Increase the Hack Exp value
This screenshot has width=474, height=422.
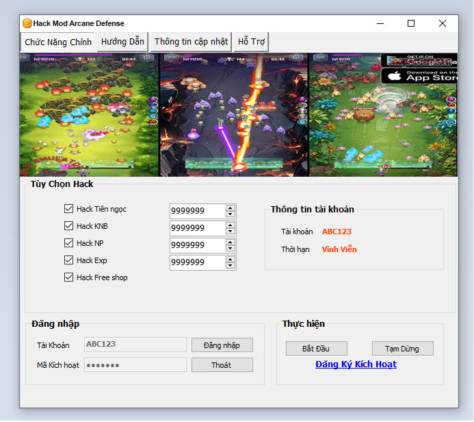(x=231, y=259)
